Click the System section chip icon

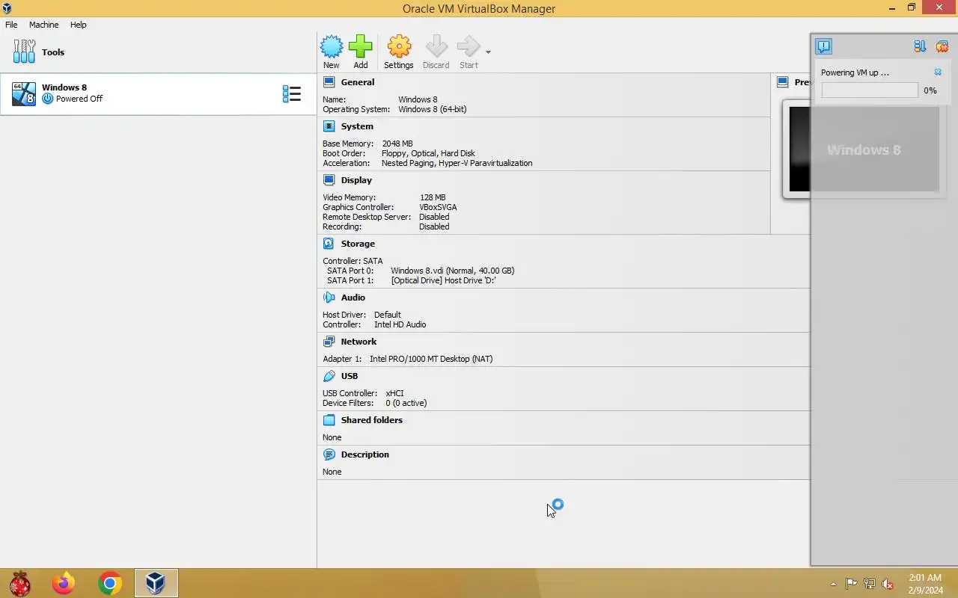329,126
